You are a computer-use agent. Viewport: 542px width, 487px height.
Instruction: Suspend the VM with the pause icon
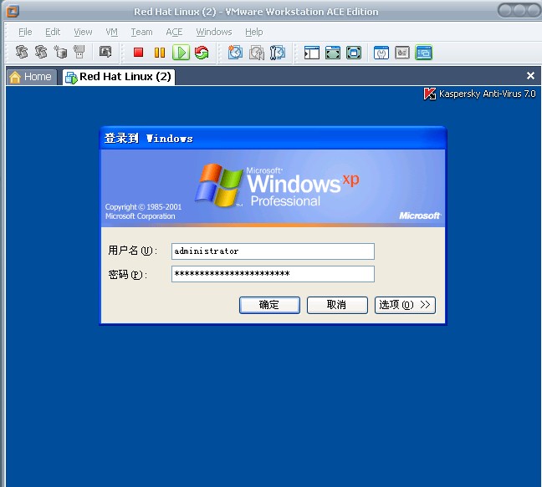pos(160,53)
